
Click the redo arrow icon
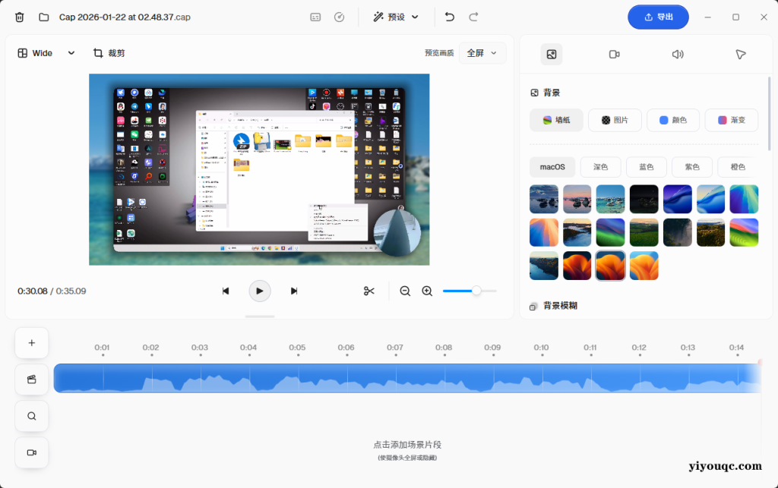coord(473,17)
